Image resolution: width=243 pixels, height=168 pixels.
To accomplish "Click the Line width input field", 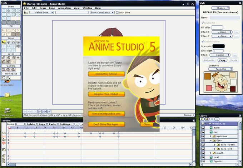I will click(218, 51).
